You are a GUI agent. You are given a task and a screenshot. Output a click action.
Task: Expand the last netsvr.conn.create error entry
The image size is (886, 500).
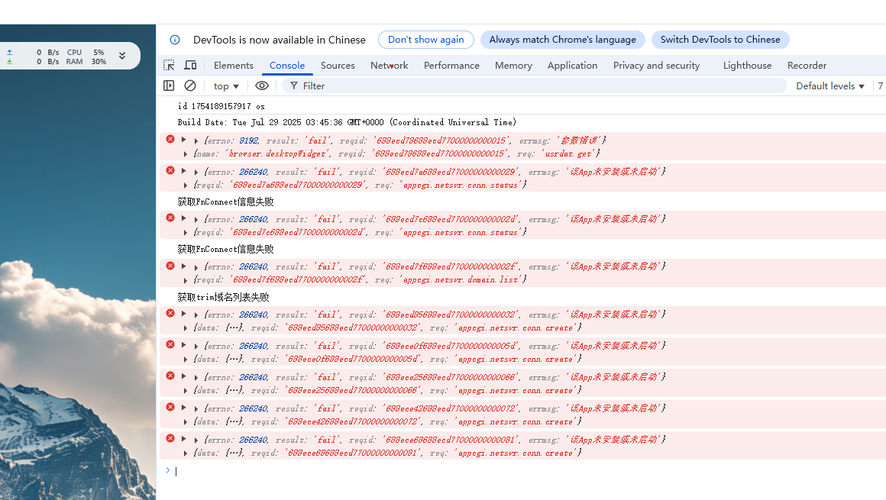(x=183, y=439)
